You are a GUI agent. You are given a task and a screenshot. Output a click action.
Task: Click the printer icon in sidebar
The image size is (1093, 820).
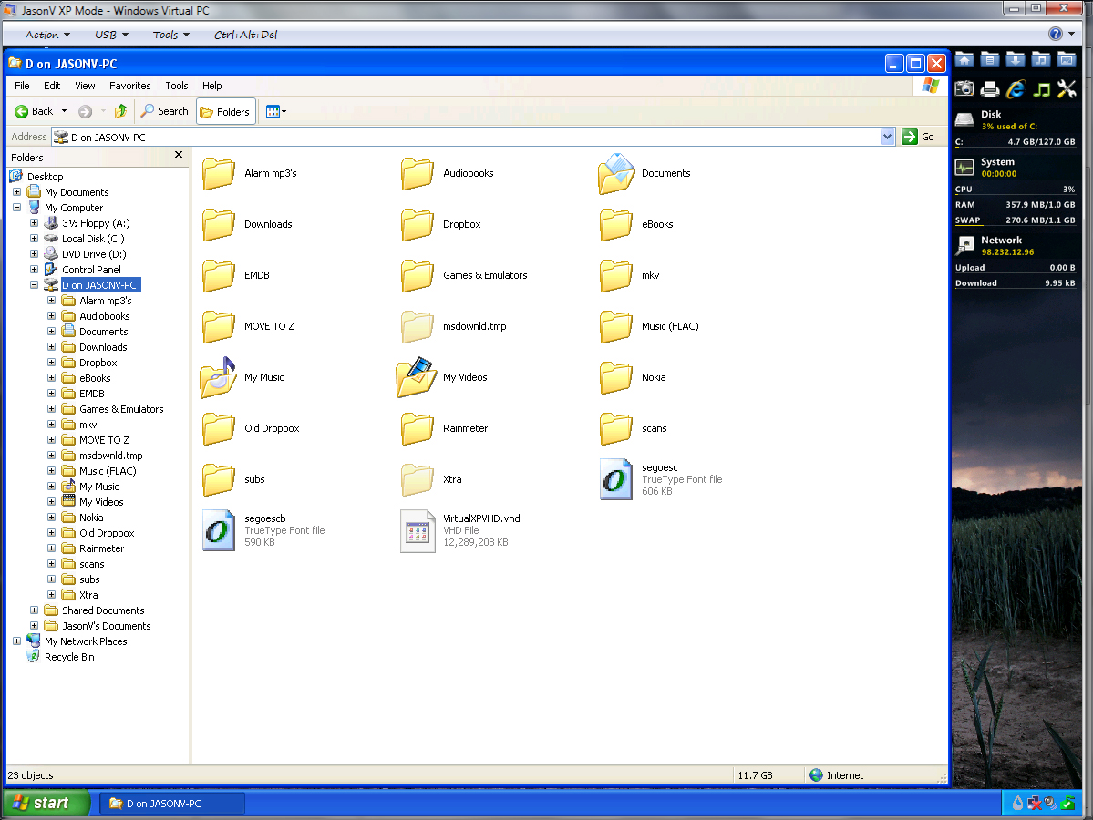[990, 89]
